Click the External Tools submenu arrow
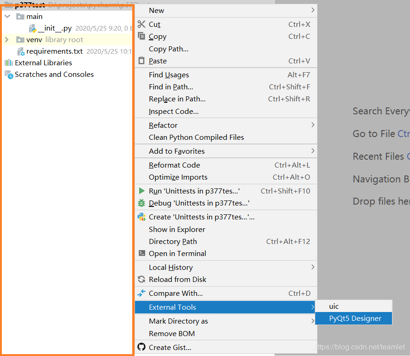Image resolution: width=410 pixels, height=356 pixels. (313, 307)
